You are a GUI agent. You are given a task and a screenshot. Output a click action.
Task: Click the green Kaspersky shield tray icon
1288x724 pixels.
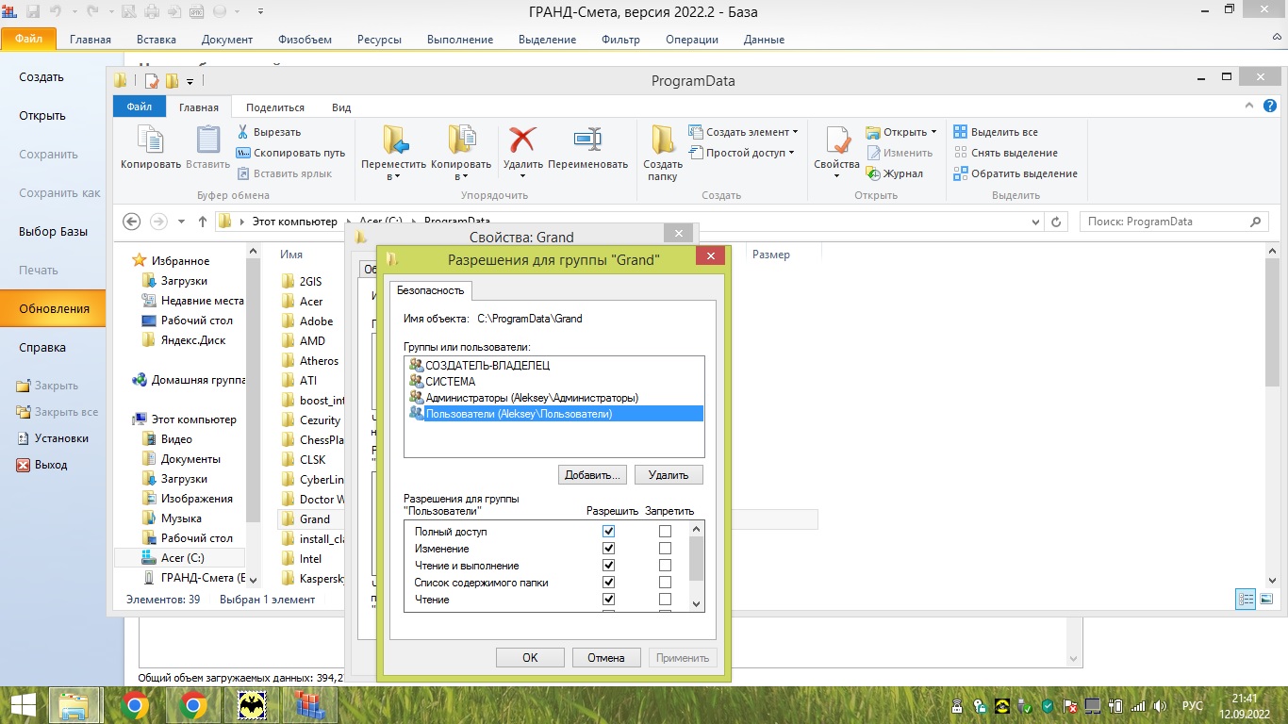(x=1049, y=705)
